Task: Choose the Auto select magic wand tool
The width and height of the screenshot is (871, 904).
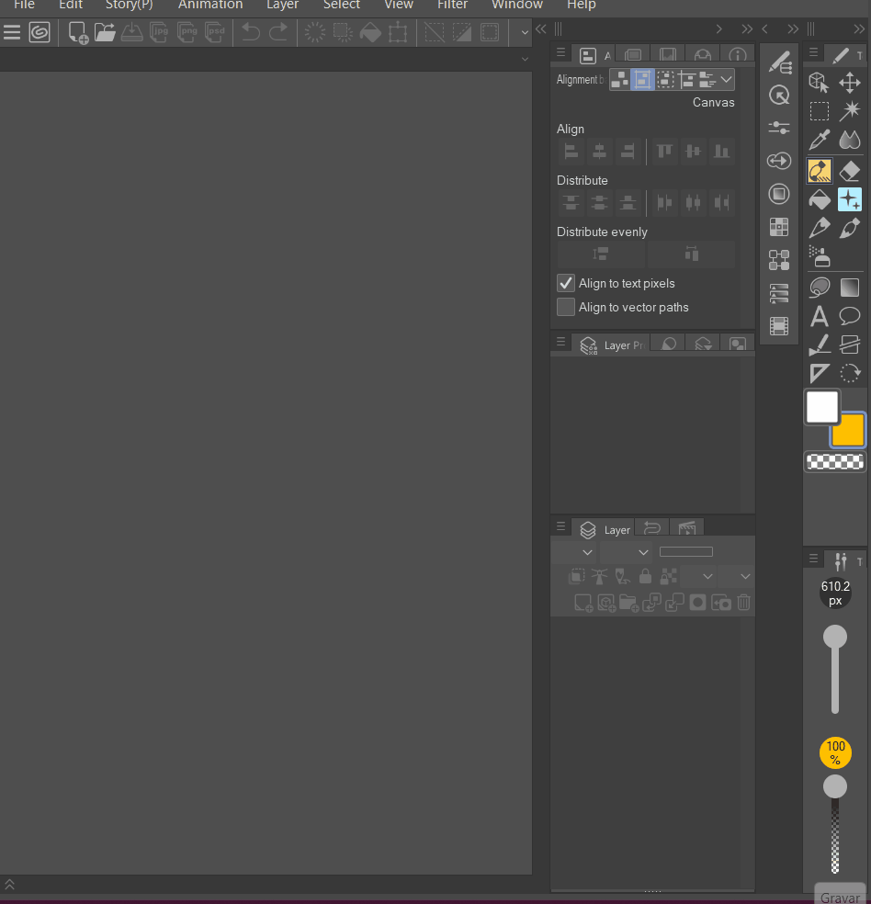Action: click(x=850, y=111)
